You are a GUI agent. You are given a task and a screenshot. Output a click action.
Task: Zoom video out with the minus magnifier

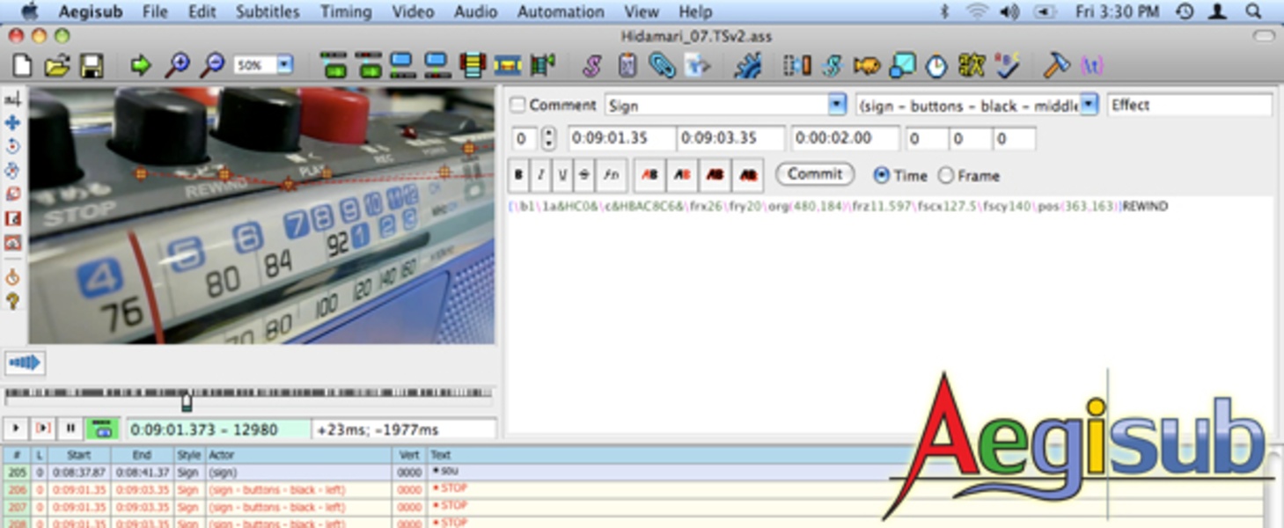(212, 65)
